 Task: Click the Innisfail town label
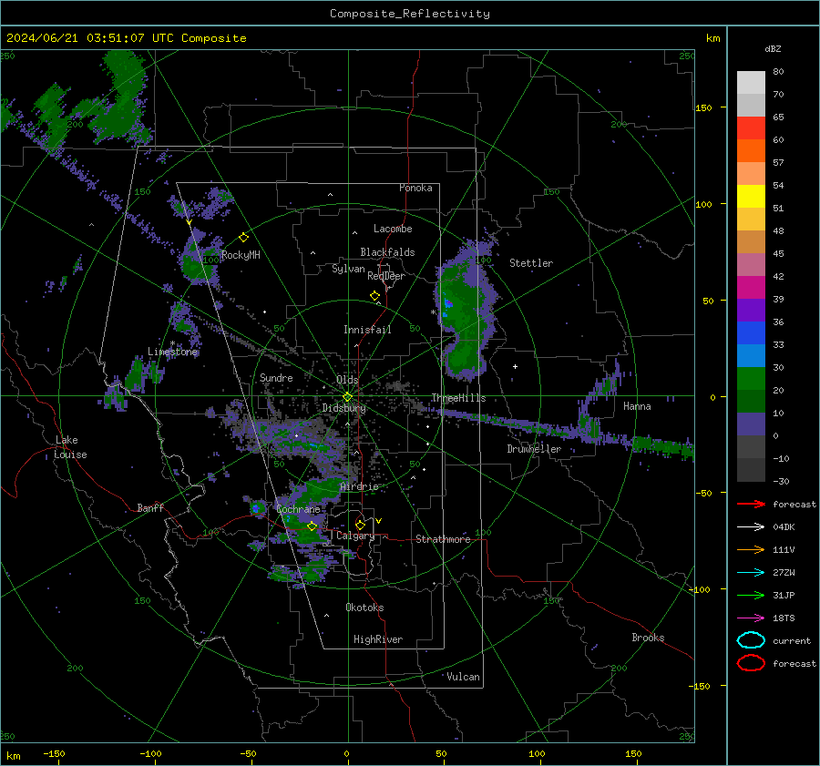coord(367,330)
